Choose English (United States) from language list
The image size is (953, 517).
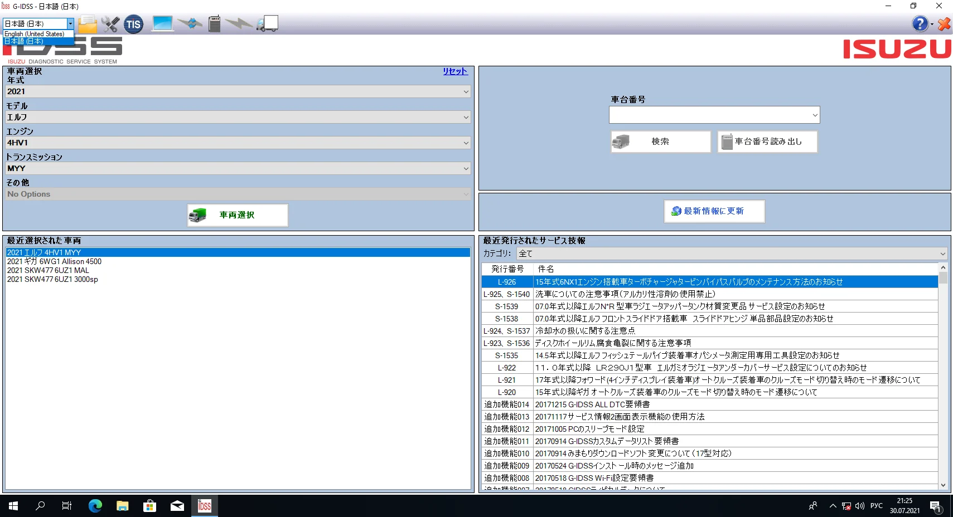click(38, 34)
